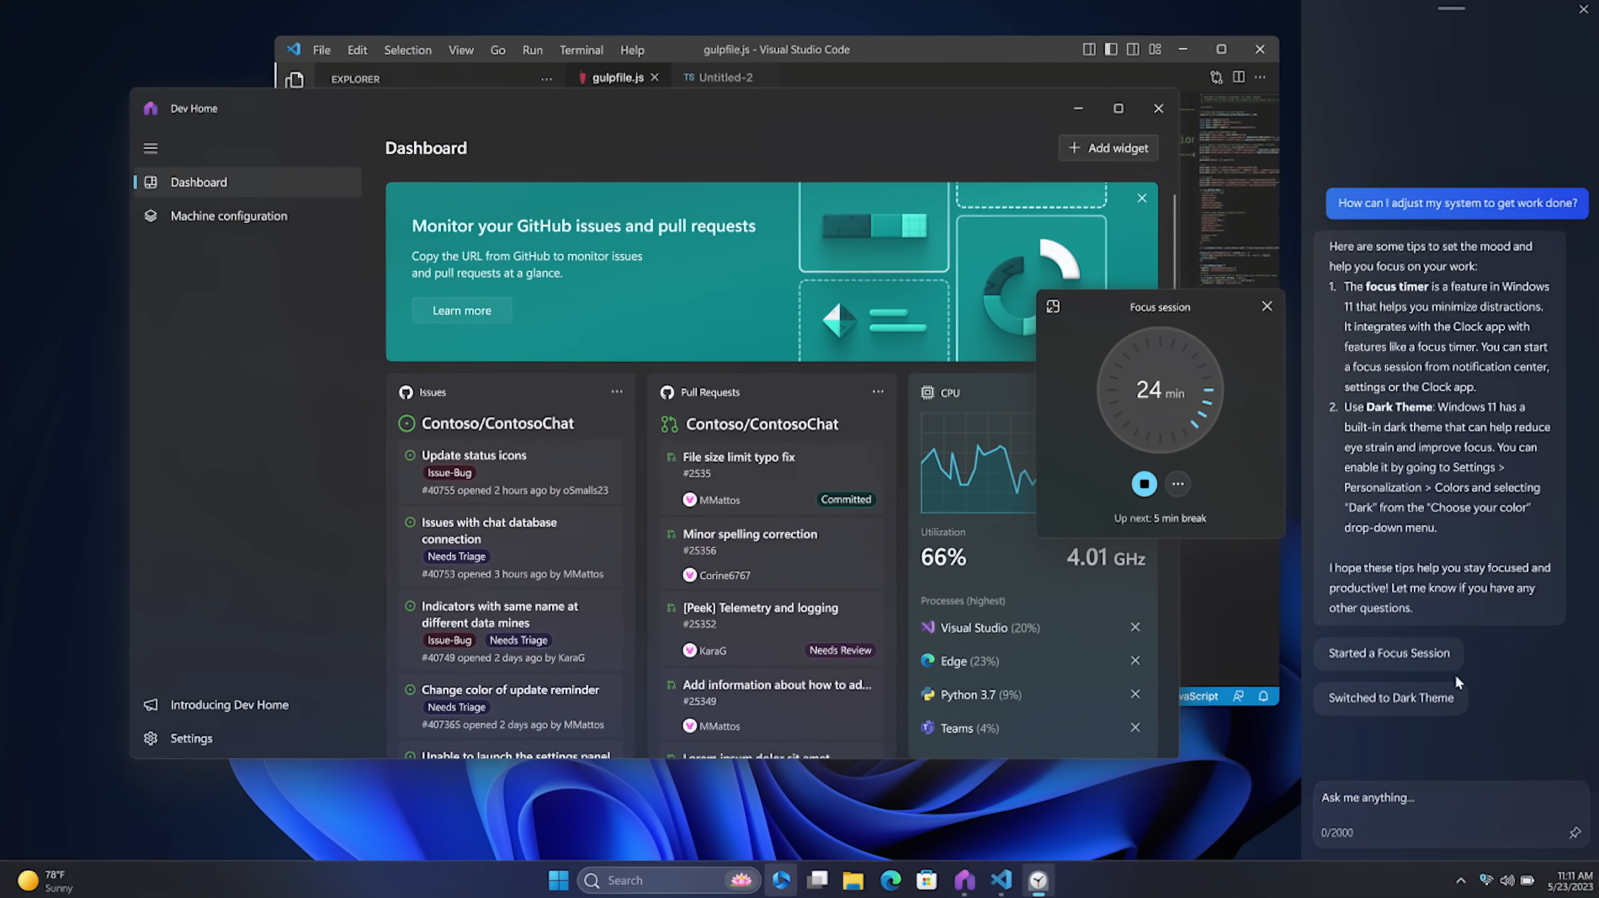Click Learn more on the GitHub banner
Image resolution: width=1599 pixels, height=898 pixels.
pyautogui.click(x=461, y=310)
